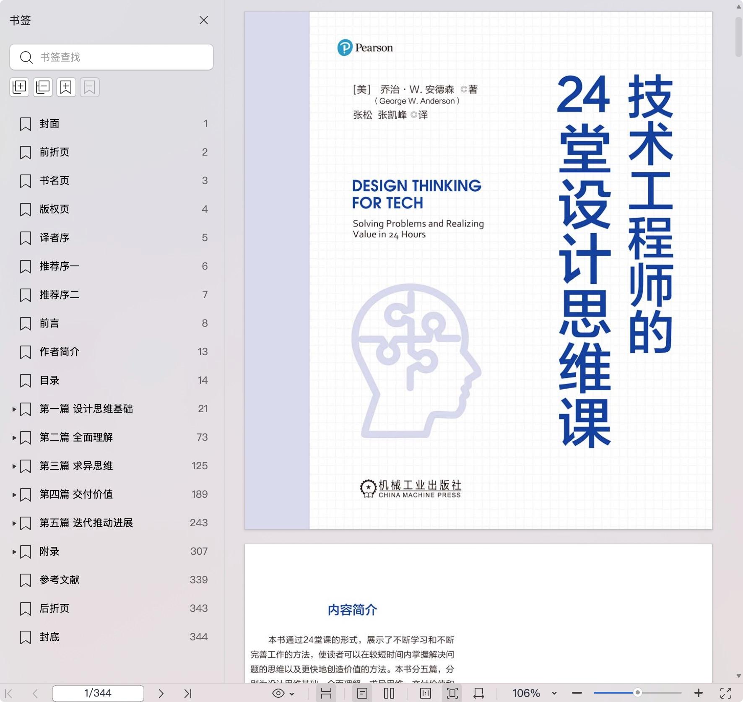Open the 106% zoom level dropdown
This screenshot has height=702, width=743.
pos(554,693)
